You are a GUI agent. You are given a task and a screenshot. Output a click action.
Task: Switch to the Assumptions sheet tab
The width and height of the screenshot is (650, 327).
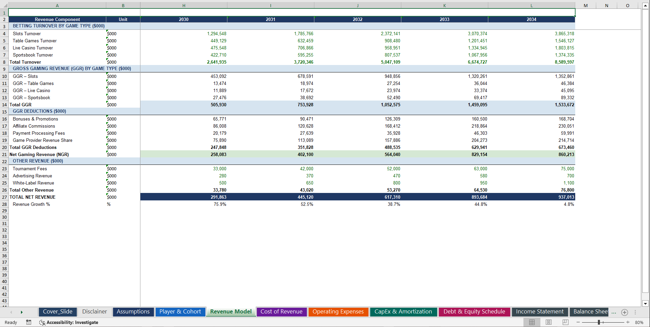(133, 312)
